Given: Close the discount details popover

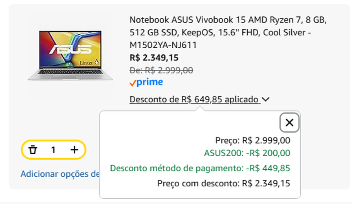Looking at the screenshot, I should pyautogui.click(x=290, y=122).
